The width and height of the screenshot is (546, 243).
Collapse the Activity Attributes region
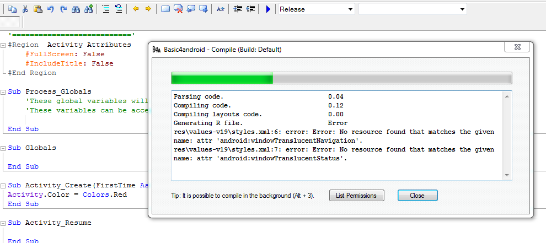click(x=4, y=45)
